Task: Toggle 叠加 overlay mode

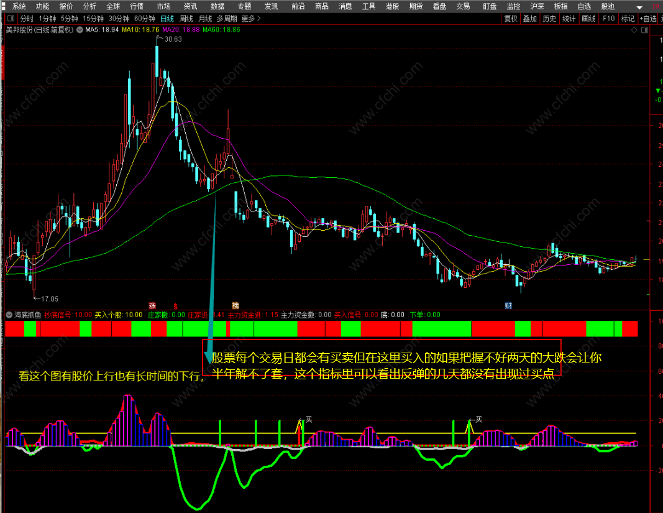Action: click(x=529, y=19)
